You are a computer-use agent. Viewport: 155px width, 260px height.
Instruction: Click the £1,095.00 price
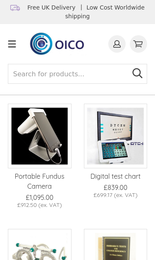point(40,197)
